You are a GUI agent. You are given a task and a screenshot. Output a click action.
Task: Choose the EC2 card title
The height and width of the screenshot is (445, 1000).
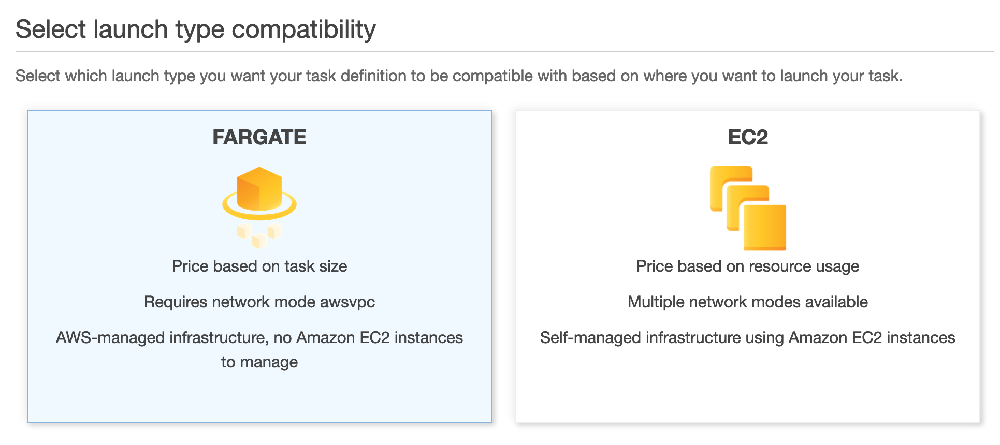tap(748, 137)
